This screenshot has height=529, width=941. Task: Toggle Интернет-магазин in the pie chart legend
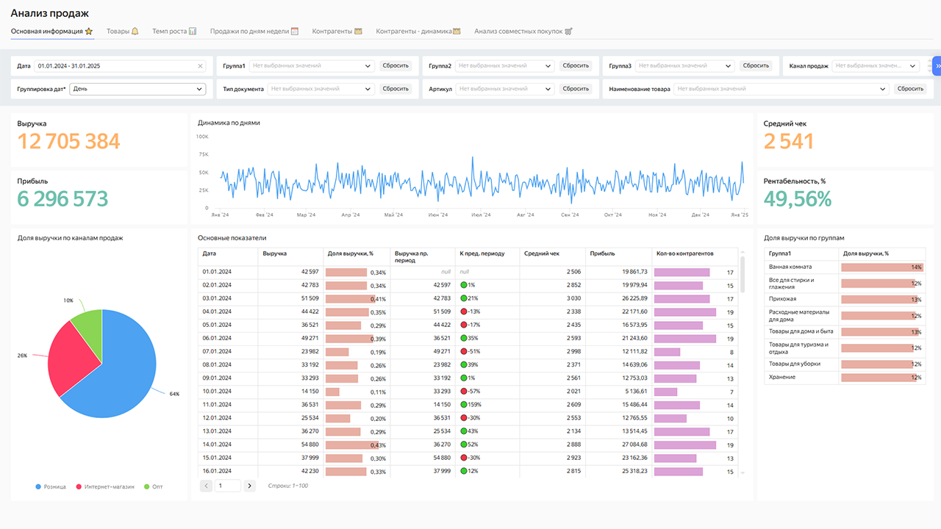pyautogui.click(x=105, y=486)
